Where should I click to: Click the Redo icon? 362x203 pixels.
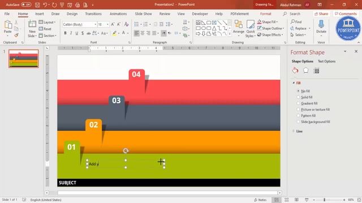54,5
